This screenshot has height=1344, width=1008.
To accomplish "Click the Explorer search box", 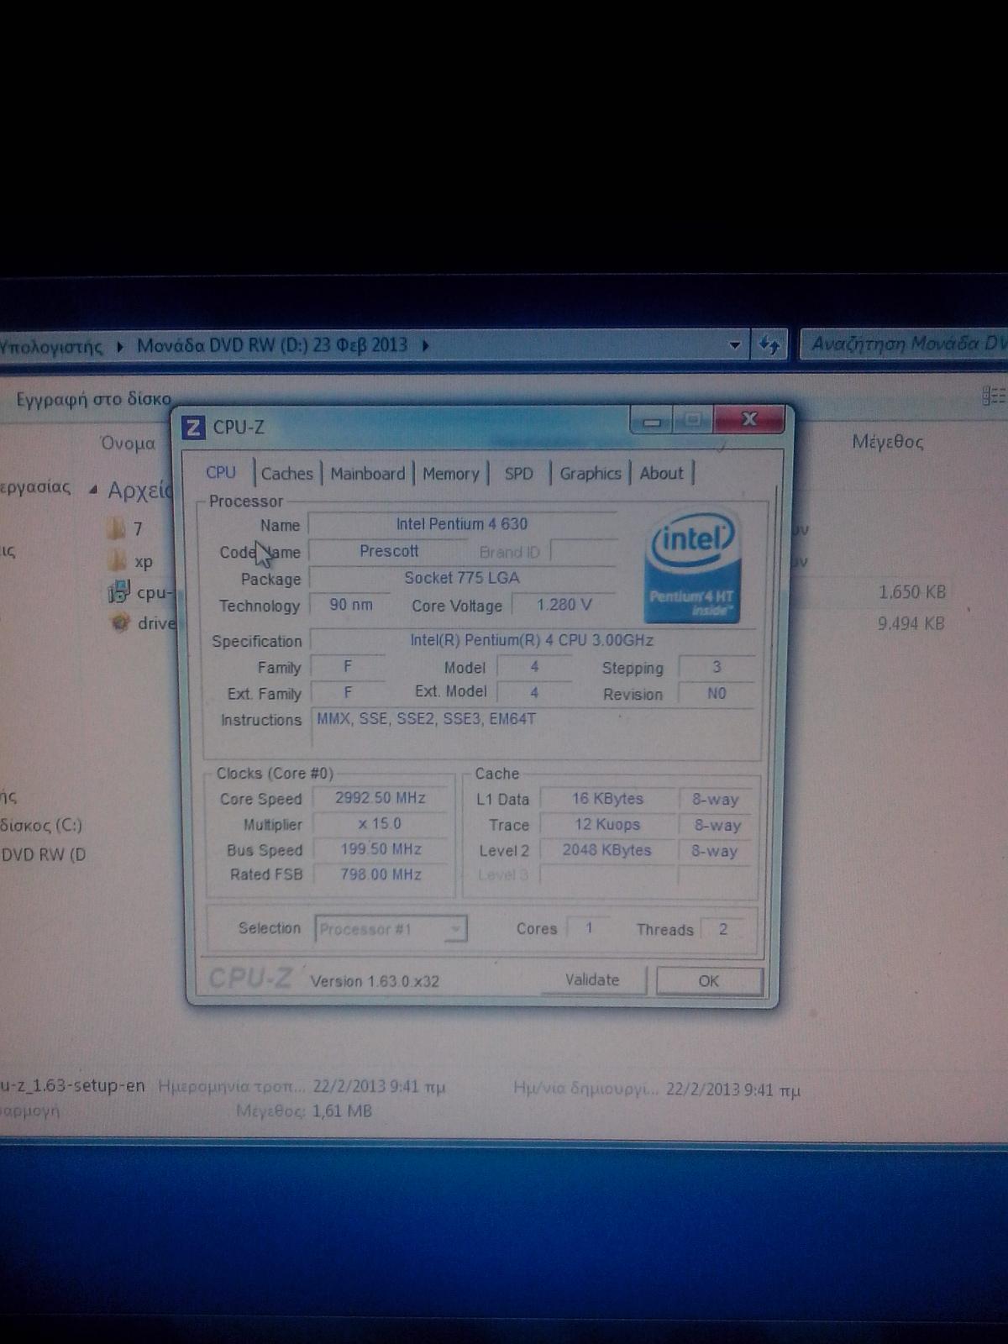I will click(x=905, y=344).
